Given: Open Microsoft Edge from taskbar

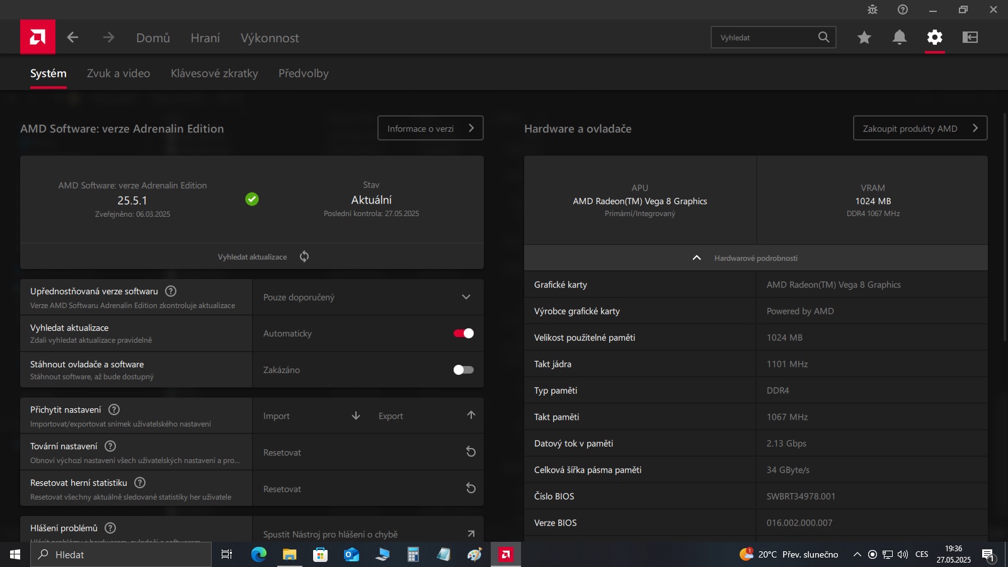Looking at the screenshot, I should 259,554.
